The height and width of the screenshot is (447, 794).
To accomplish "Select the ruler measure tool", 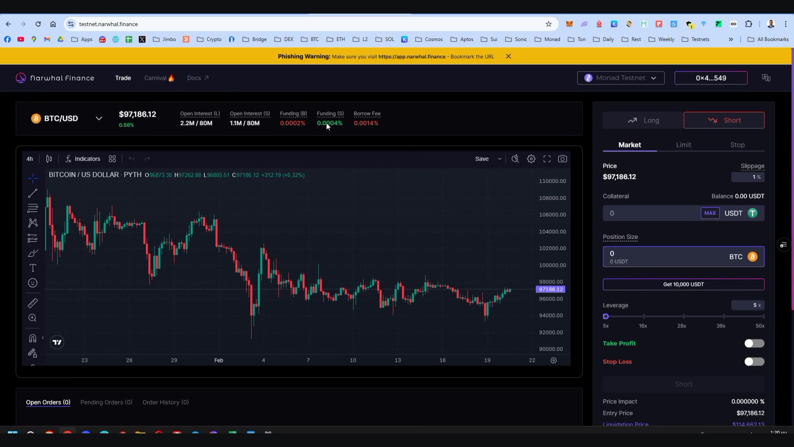I will pos(32,303).
